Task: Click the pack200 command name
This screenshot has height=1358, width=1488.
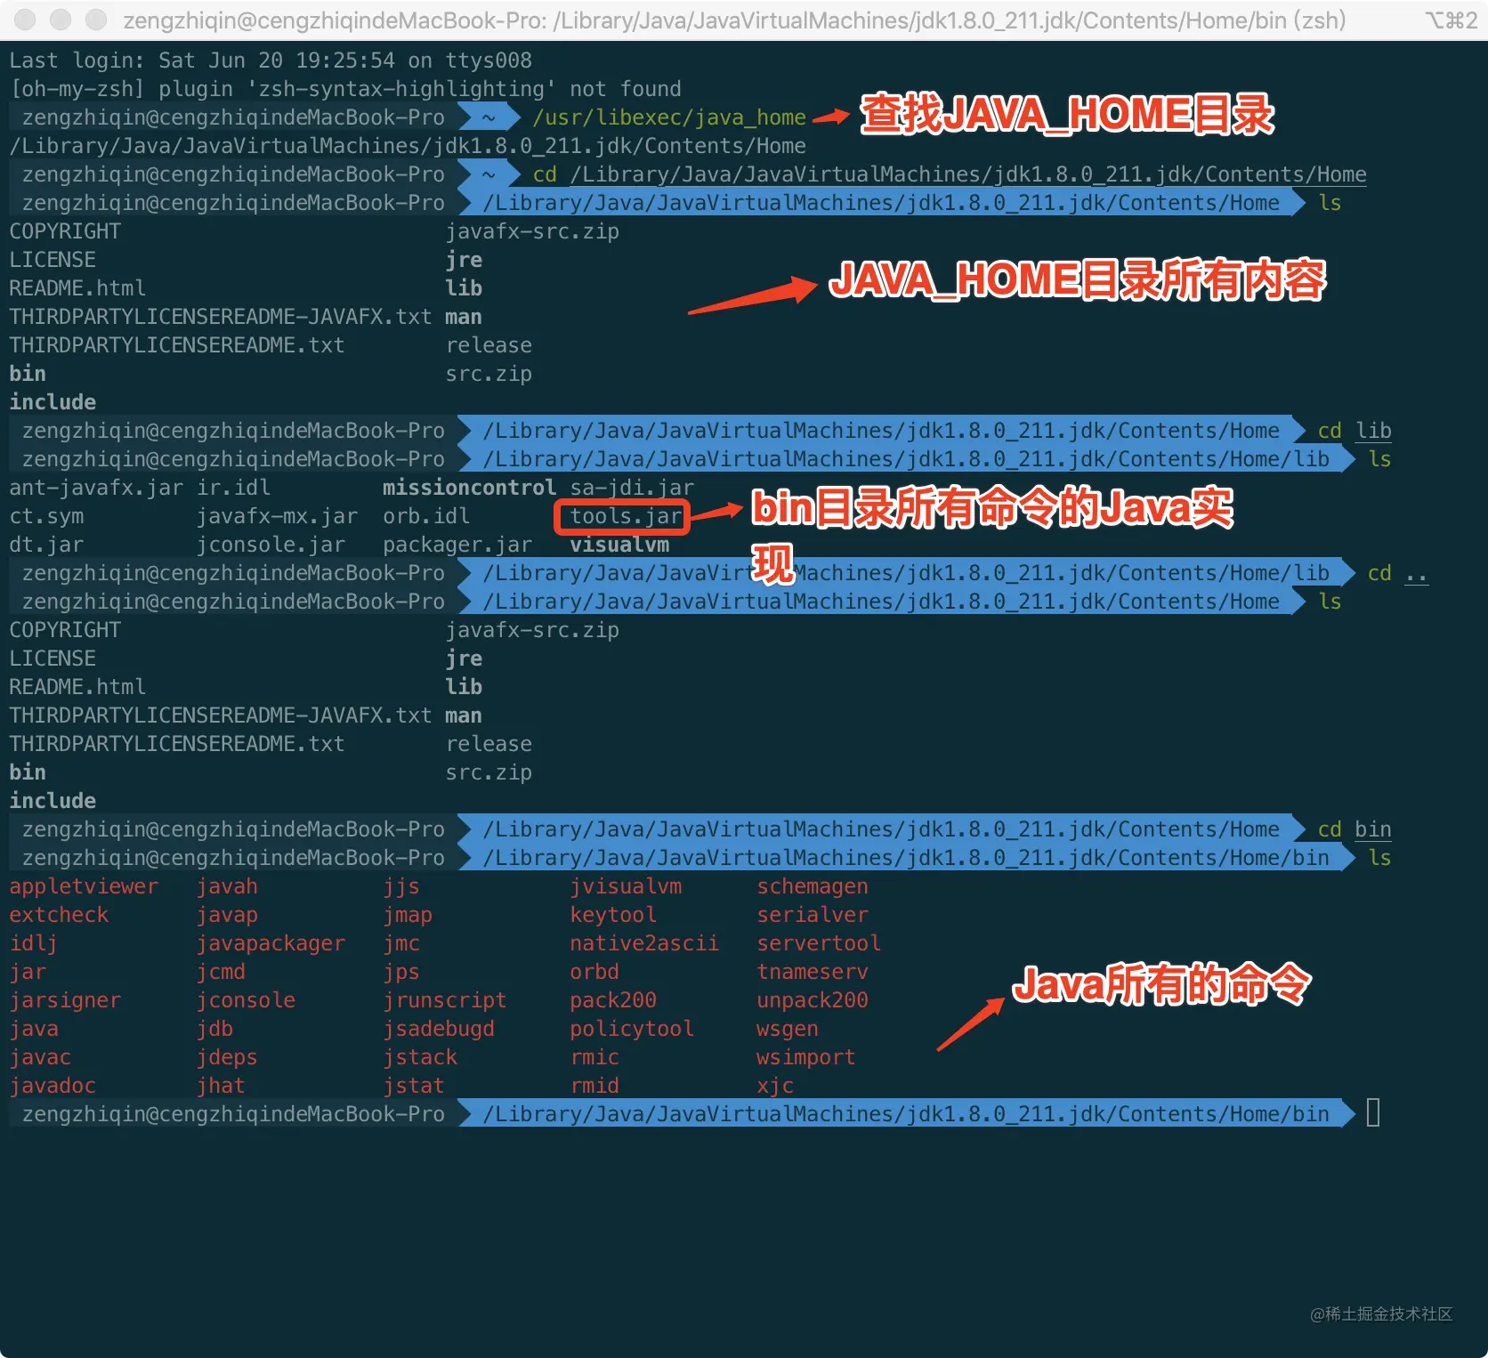Action: click(613, 1000)
